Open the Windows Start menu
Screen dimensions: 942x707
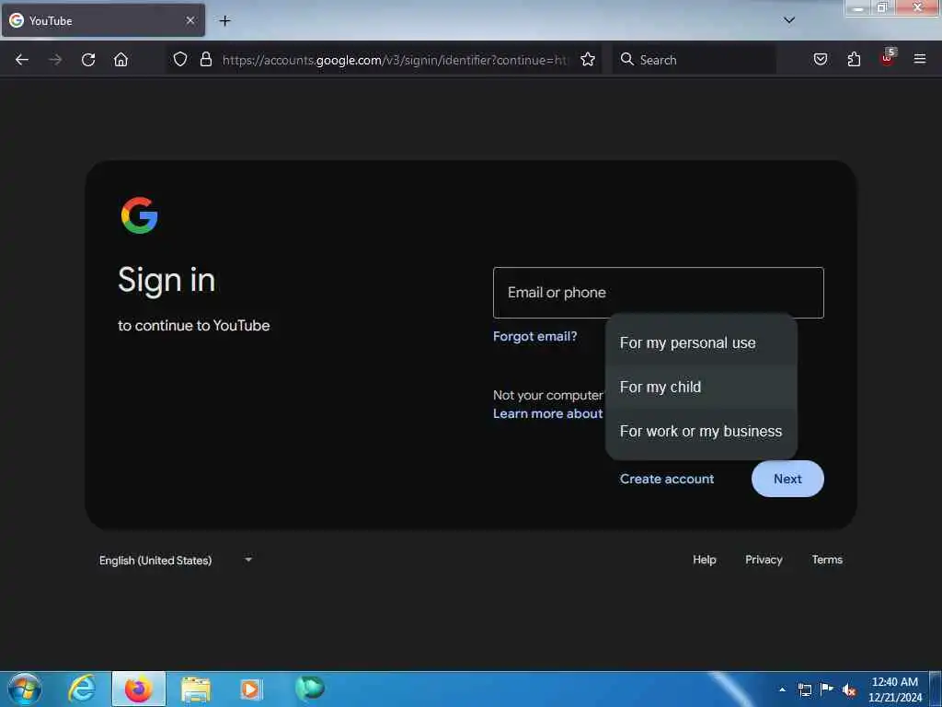[25, 689]
